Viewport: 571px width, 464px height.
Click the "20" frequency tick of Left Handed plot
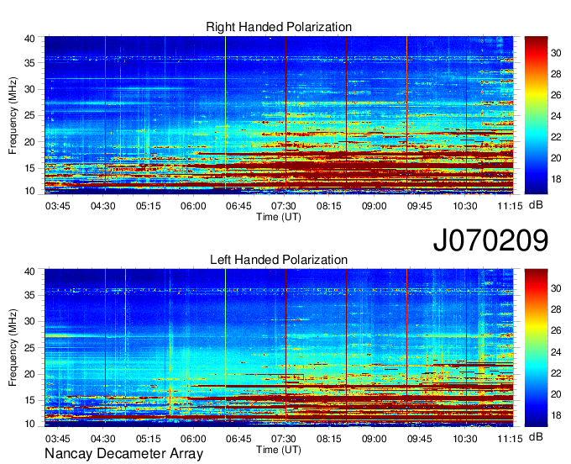coord(29,374)
